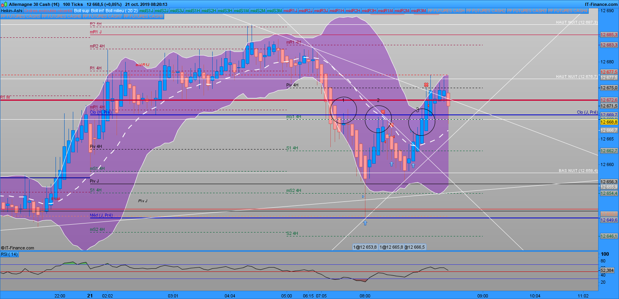Screen dimensions: 619x299
Task: Click the Clo (J, Pré) label at right
Action: click(x=587, y=113)
